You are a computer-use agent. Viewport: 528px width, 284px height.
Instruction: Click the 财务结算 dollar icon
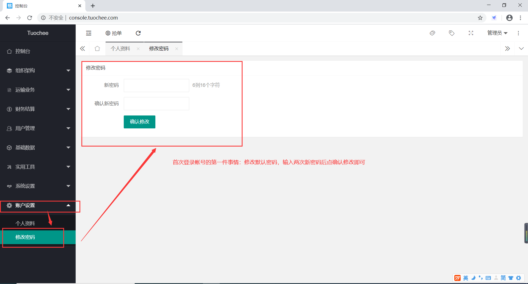9,109
